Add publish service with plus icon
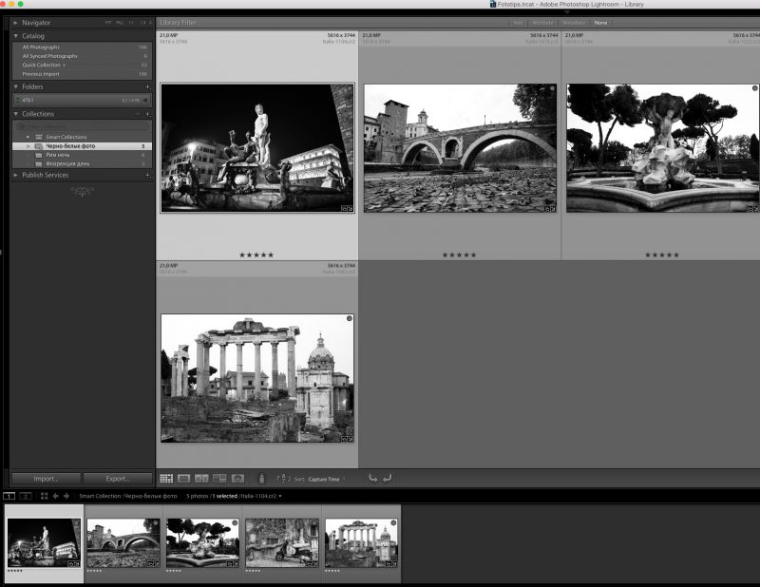 [x=148, y=175]
